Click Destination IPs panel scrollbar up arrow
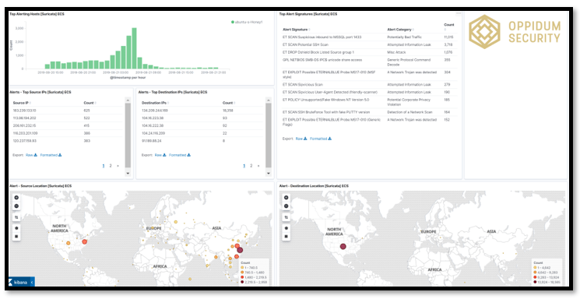580x299 pixels. [269, 100]
